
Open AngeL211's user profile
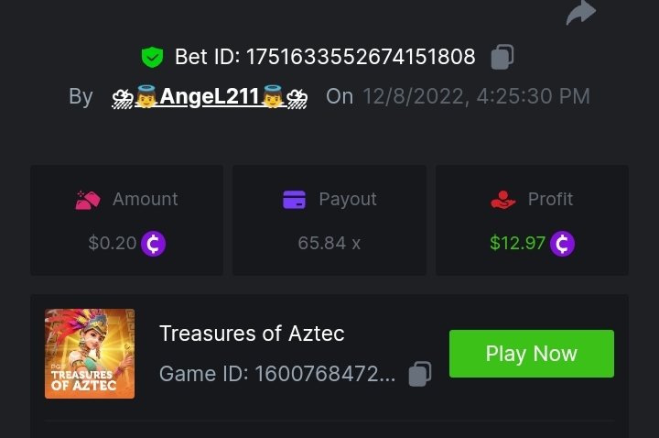[210, 96]
